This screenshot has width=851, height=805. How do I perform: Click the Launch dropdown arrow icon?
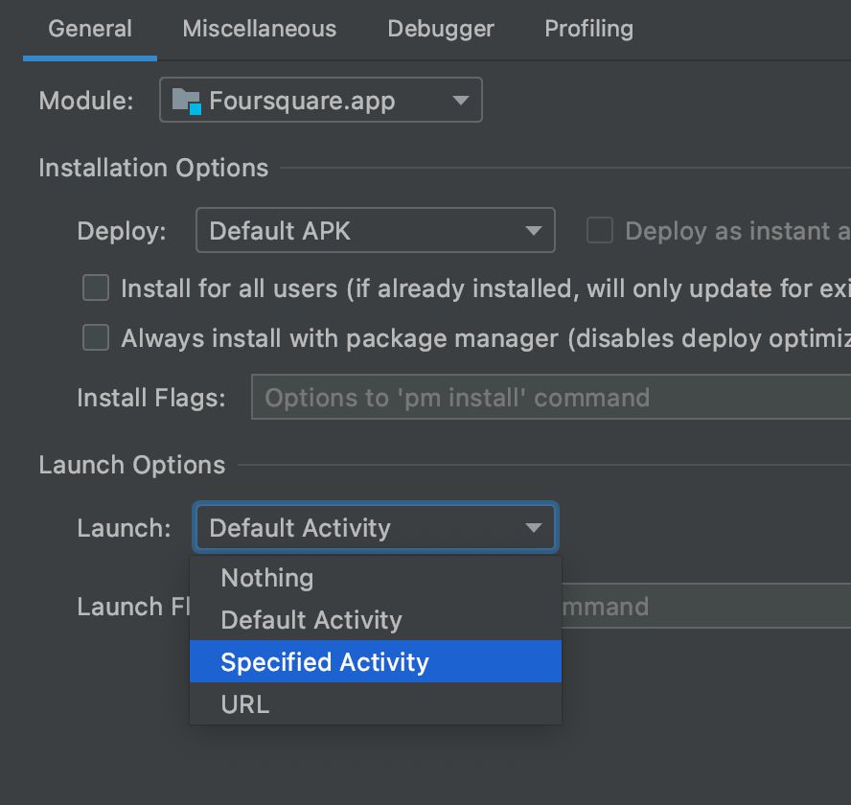click(534, 528)
